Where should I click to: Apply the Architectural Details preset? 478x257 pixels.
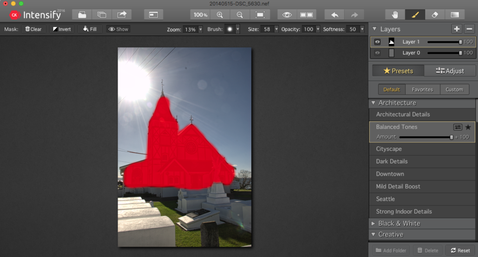422,114
